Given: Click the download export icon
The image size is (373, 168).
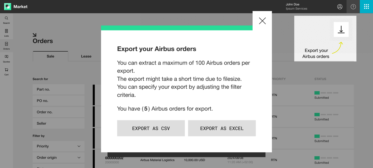Looking at the screenshot, I should tap(341, 29).
